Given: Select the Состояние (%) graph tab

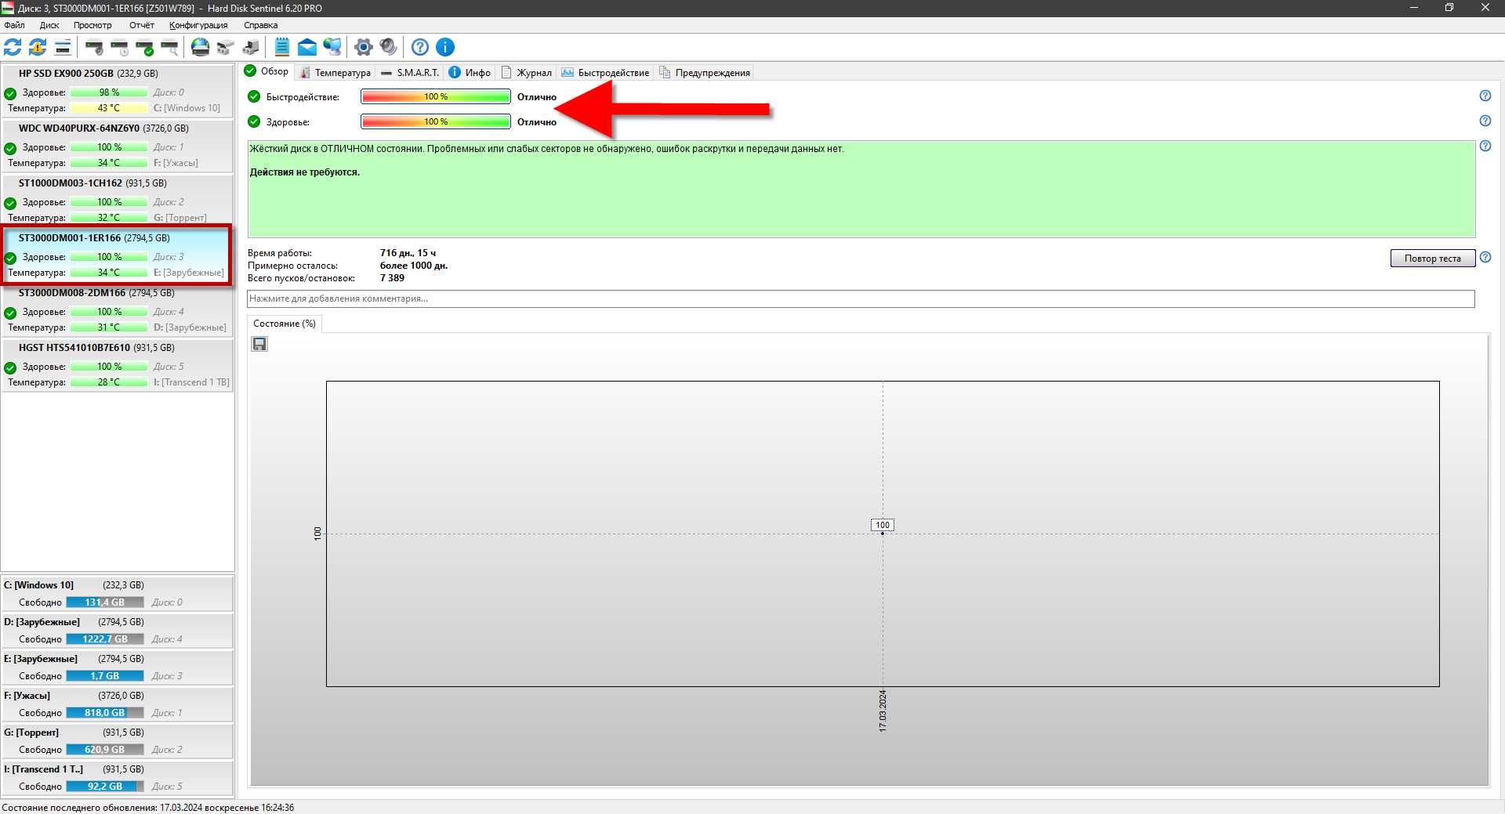Looking at the screenshot, I should pos(285,324).
